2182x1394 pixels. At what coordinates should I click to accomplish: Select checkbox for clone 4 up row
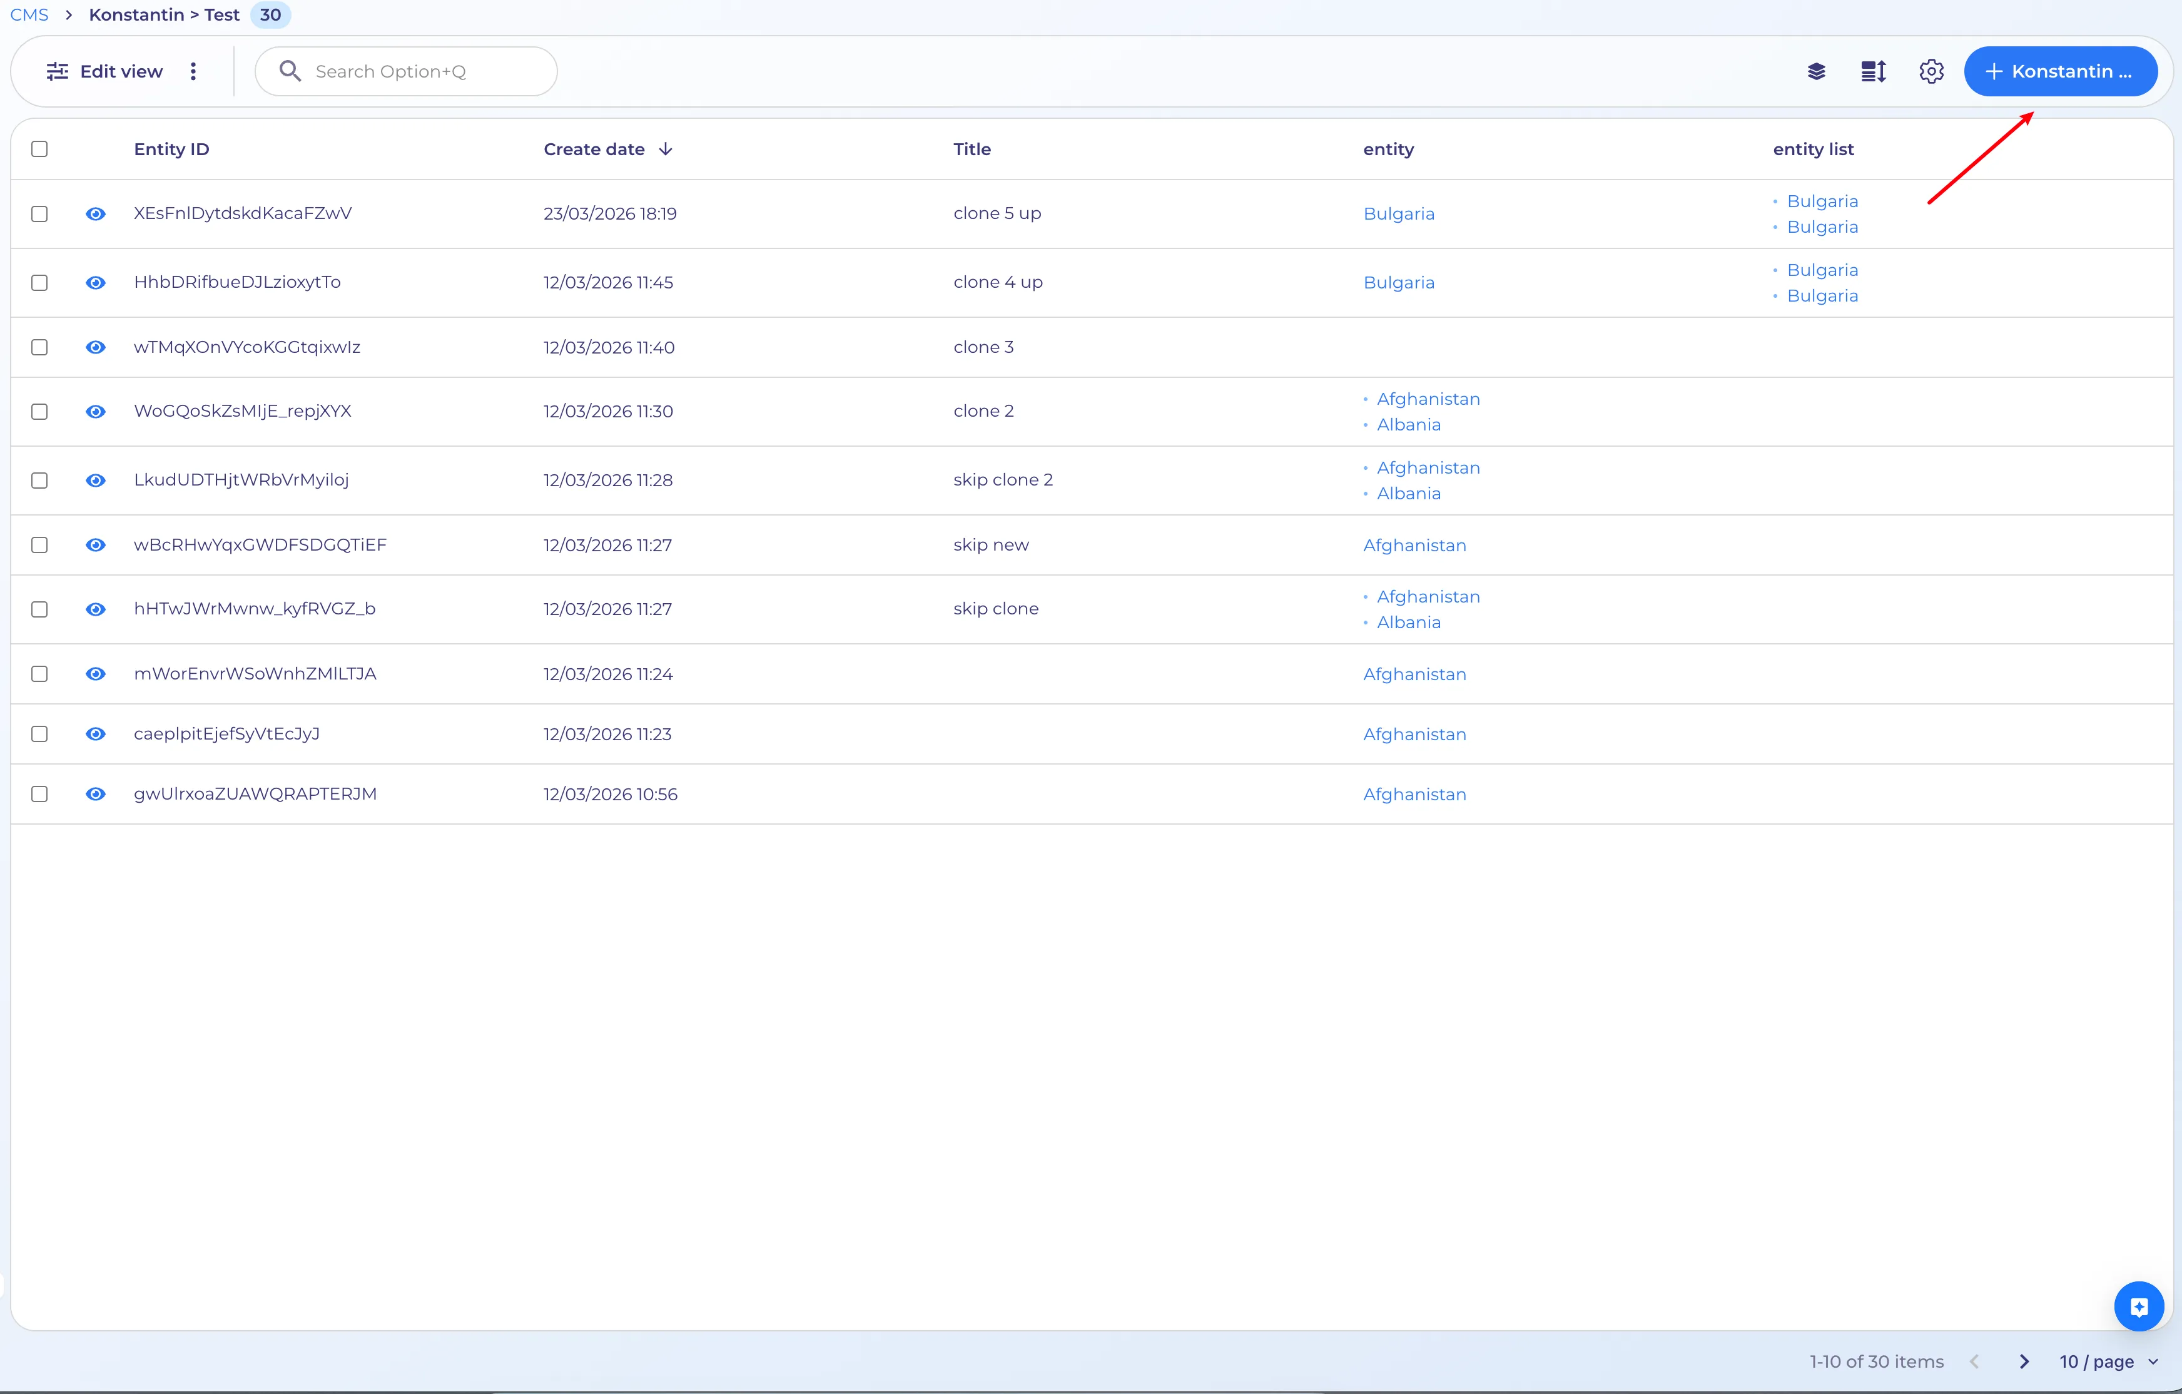coord(39,283)
